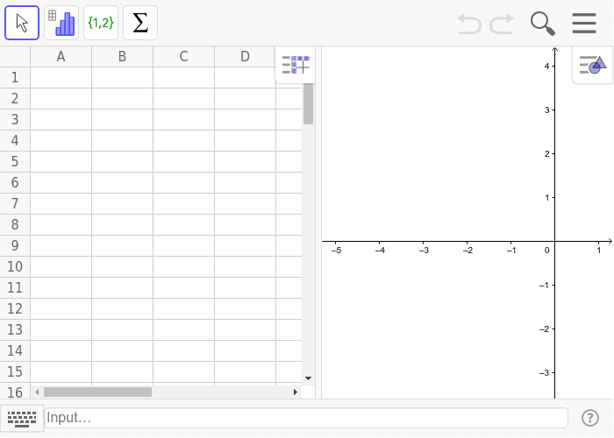Screen dimensions: 614x438
Task: Select row 13 header
Action: (15, 330)
